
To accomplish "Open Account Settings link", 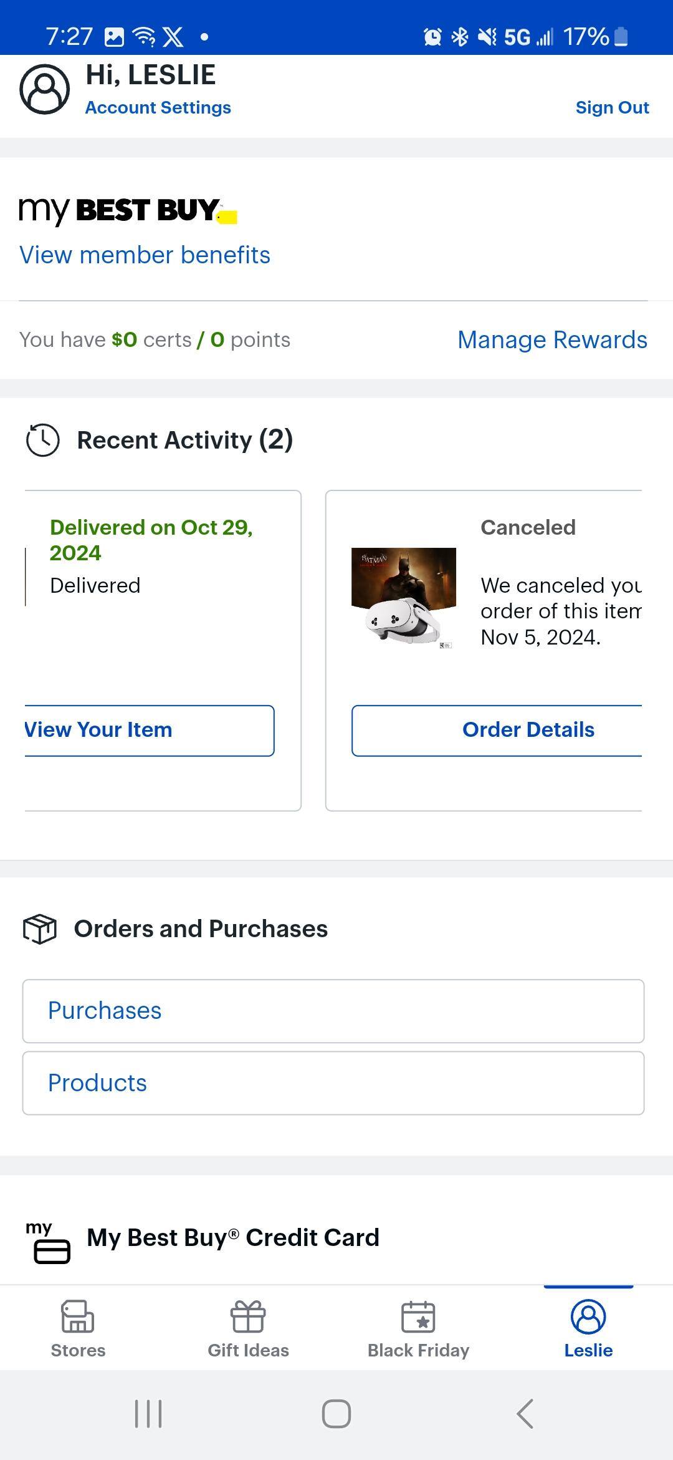I will (x=158, y=108).
